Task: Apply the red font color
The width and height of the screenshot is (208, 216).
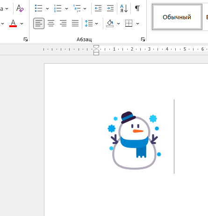Action: (x=13, y=23)
